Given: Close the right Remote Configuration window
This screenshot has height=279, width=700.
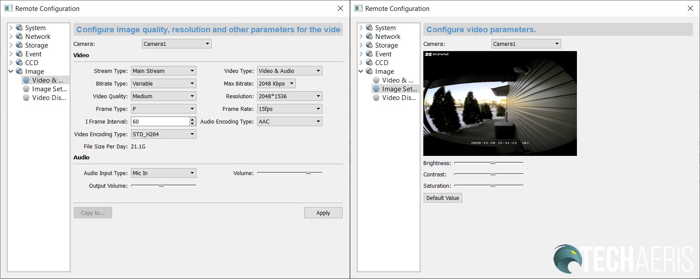Looking at the screenshot, I should [x=690, y=8].
